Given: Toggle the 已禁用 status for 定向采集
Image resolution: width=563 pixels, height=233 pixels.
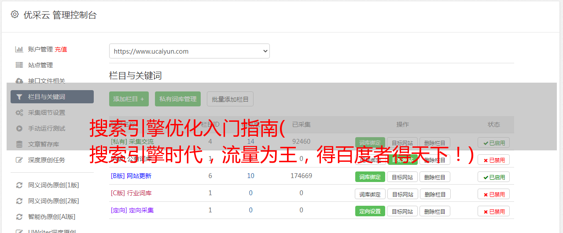Looking at the screenshot, I should point(493,211).
